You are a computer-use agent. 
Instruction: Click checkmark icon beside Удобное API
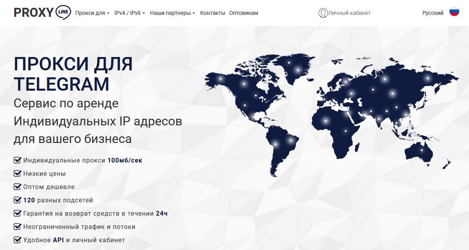pos(17,240)
